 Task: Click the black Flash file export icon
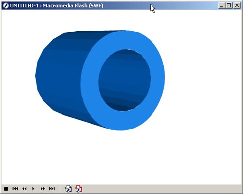68,189
